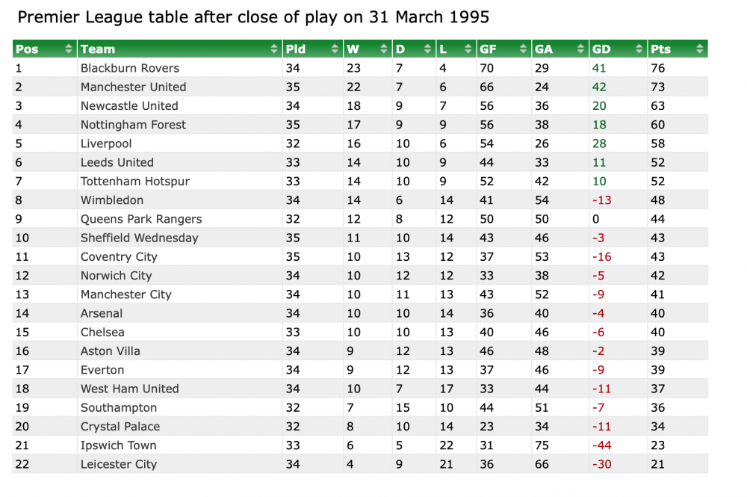This screenshot has width=747, height=497.
Task: Click the Queens Park Rangers row name
Action: click(141, 219)
